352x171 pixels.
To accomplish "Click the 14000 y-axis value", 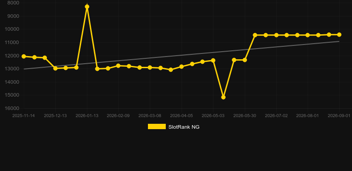I will 12,82.
